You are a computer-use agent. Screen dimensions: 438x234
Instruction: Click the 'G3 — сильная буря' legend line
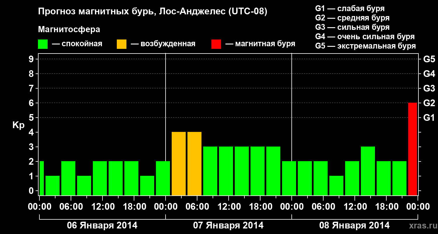click(x=352, y=27)
